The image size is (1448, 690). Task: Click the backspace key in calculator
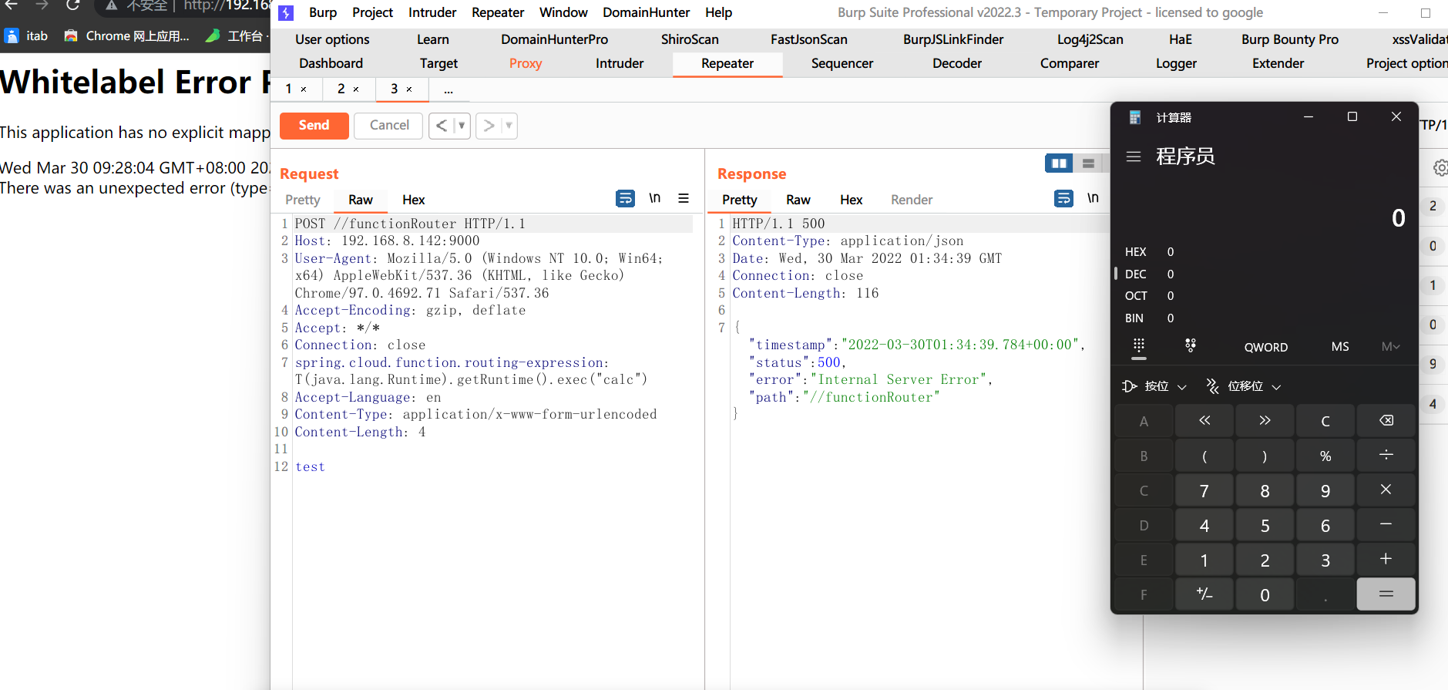(x=1386, y=421)
